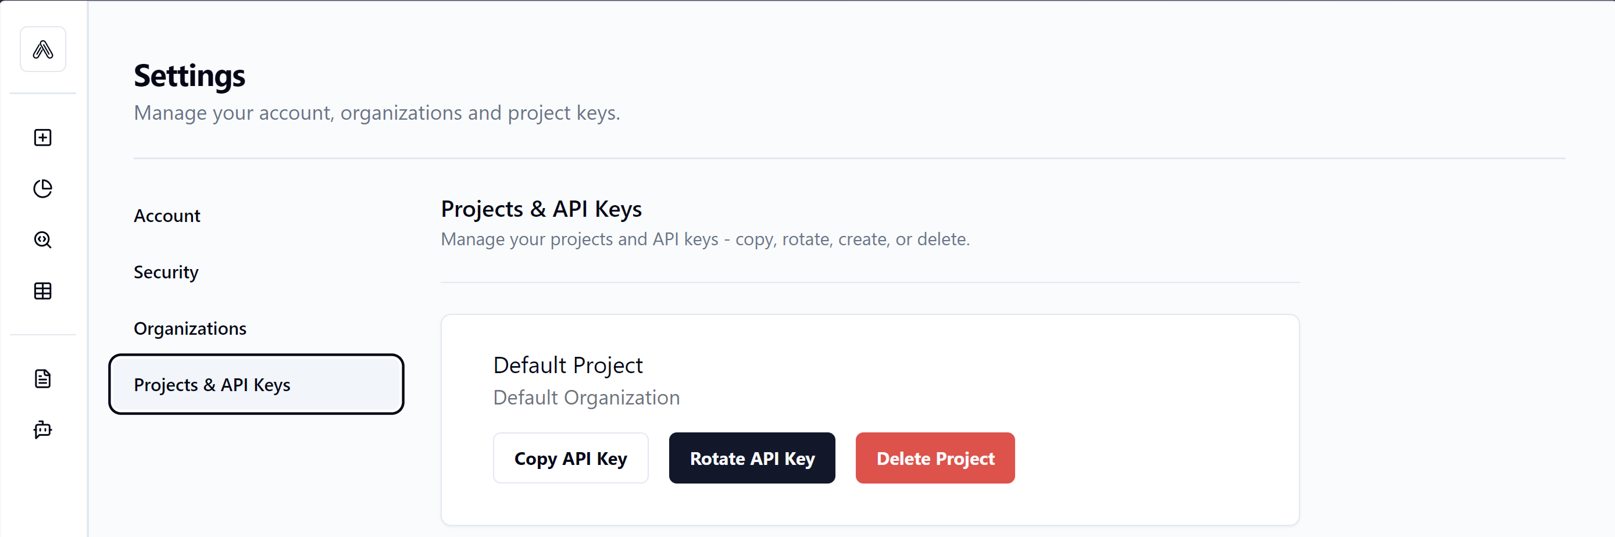The width and height of the screenshot is (1615, 537).
Task: Click the Rotate API Key button
Action: pyautogui.click(x=752, y=458)
